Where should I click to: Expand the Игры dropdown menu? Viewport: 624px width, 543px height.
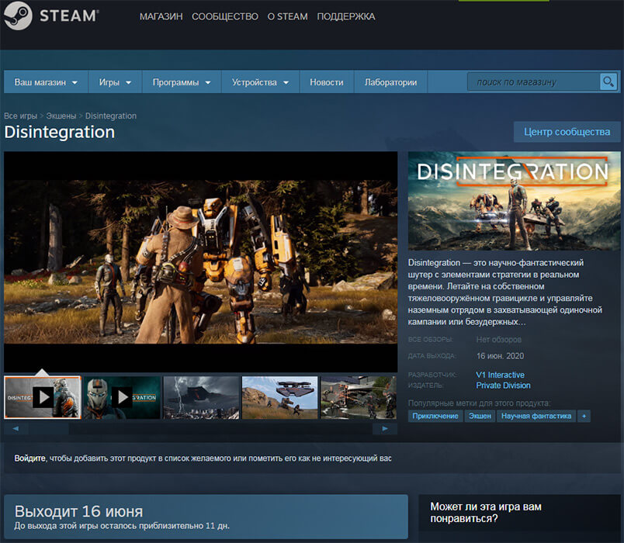115,82
